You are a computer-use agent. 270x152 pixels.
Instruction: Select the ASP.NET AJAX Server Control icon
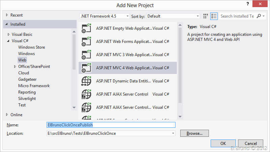point(86,94)
